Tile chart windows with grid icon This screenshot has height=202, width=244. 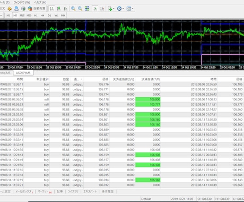pyautogui.click(x=87, y=9)
